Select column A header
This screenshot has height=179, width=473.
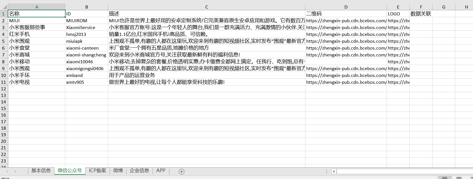(37, 7)
